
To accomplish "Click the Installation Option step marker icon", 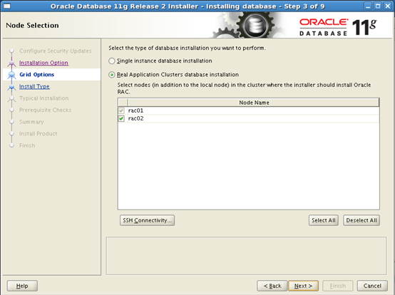I will 11,63.
